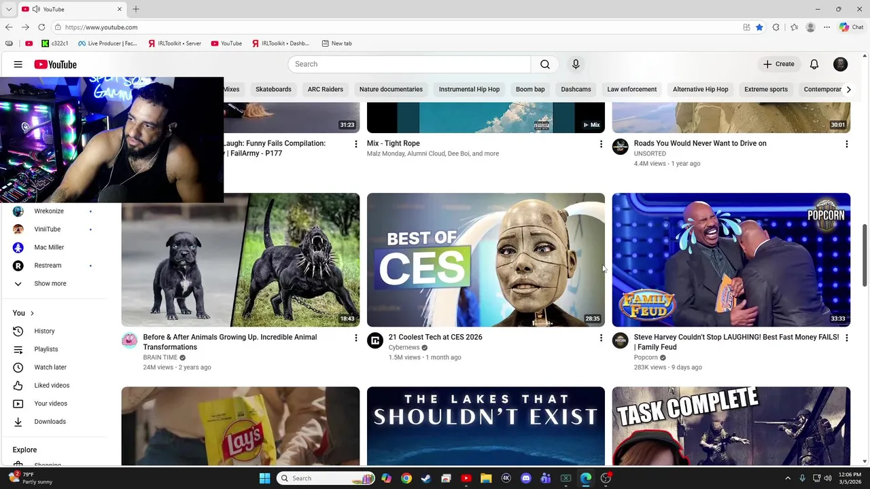Open browser Extensions puzzle icon
The image size is (870, 489).
click(x=776, y=27)
